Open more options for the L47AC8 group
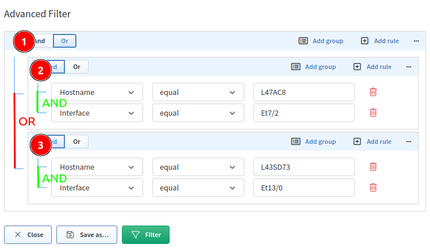Screen dimensions: 430x252 tap(409, 67)
